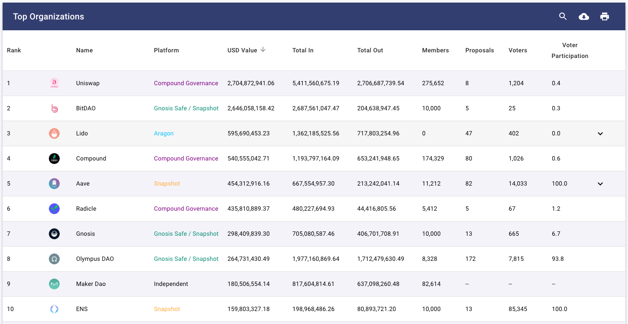
Task: Print the Top Organizations table
Action: [605, 16]
